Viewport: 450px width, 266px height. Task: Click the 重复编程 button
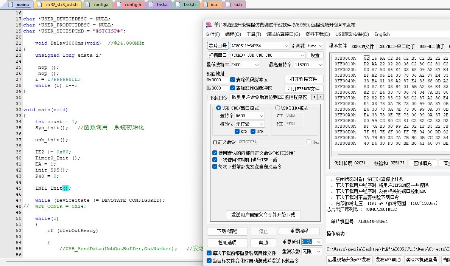tap(299, 231)
